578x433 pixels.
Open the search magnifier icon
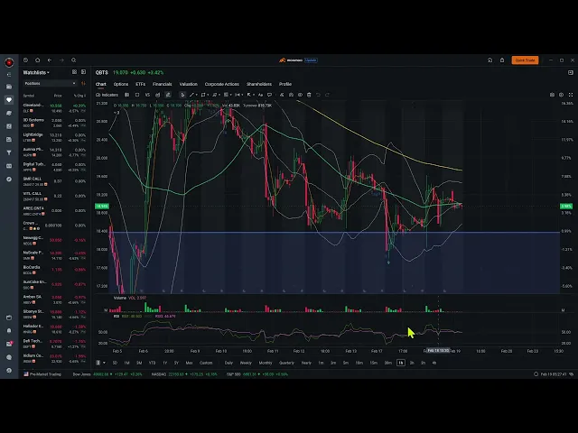(x=74, y=60)
